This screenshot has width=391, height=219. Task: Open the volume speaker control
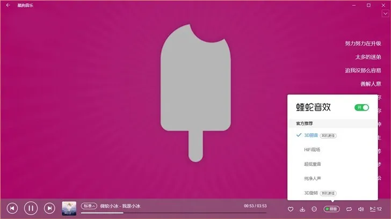[x=361, y=209]
